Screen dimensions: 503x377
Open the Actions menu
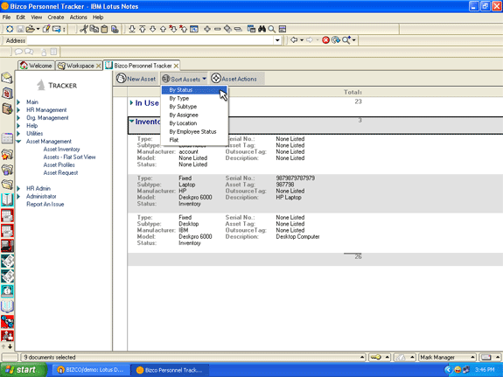click(x=78, y=17)
